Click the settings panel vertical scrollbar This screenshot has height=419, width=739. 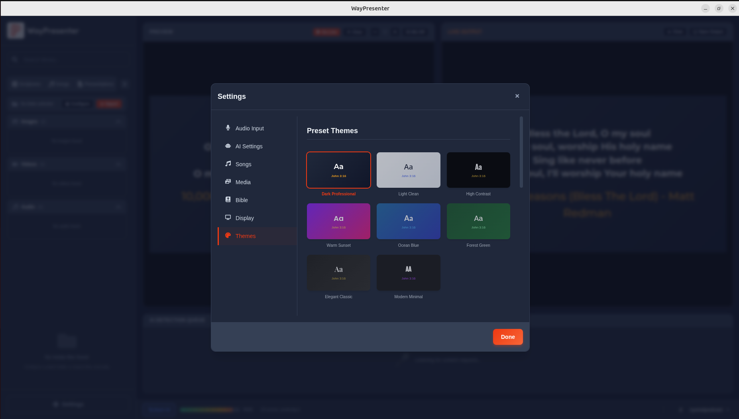click(521, 152)
